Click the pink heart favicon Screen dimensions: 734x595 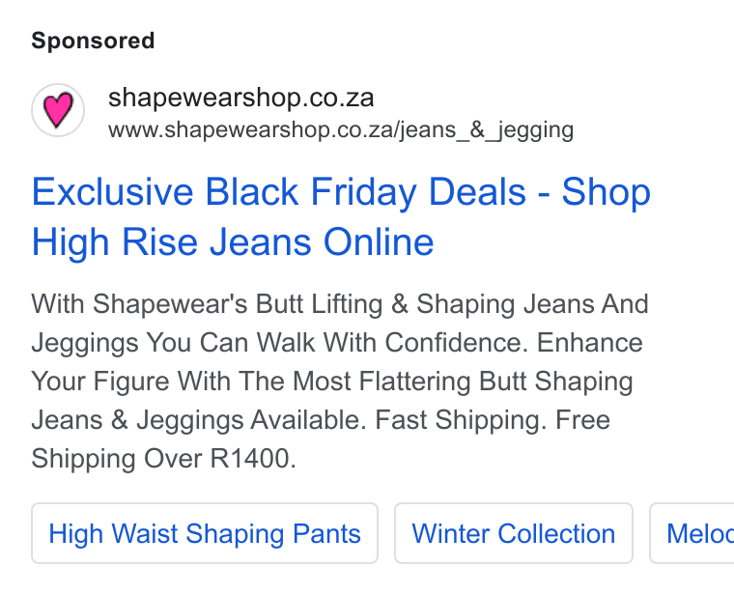point(58,109)
